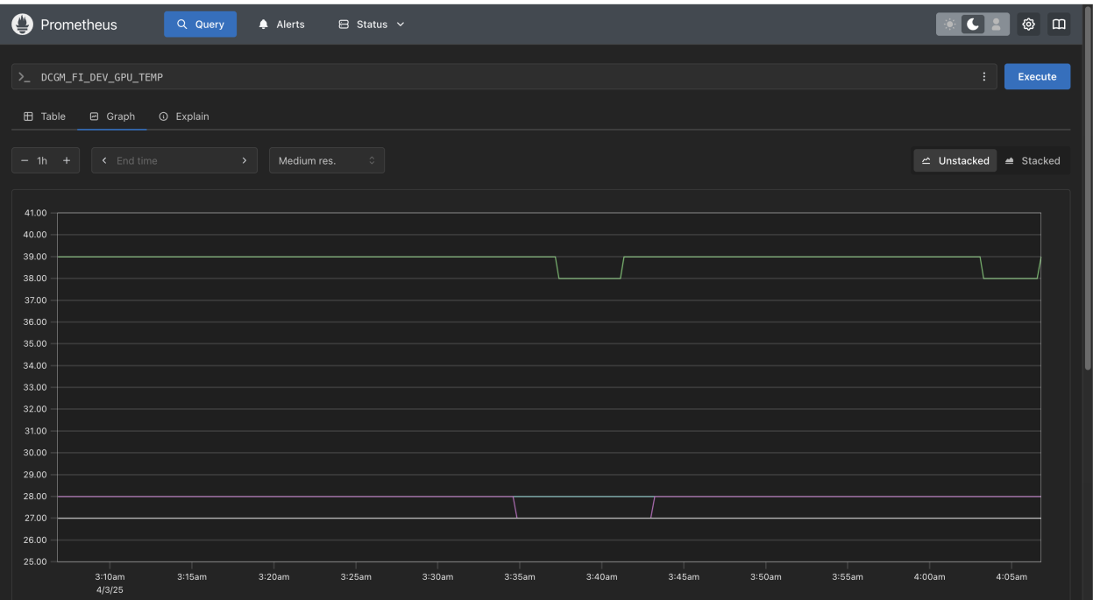Image resolution: width=1093 pixels, height=600 pixels.
Task: Decrease range with minus button
Action: 25,160
